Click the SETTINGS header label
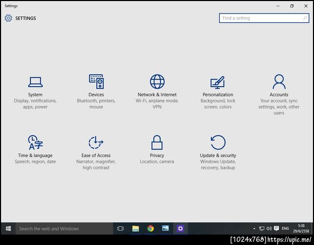This screenshot has width=314, height=245. [26, 18]
